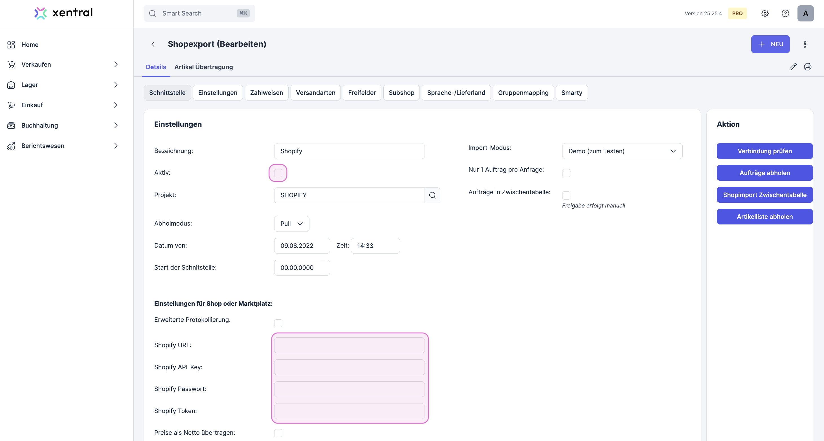The height and width of the screenshot is (441, 824).
Task: Open the user avatar A
Action: pos(805,14)
